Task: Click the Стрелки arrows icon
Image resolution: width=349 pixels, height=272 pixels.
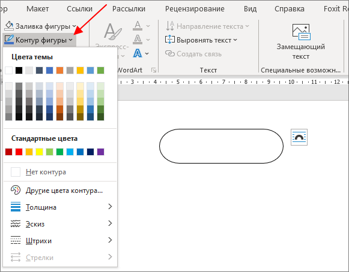Action: [x=16, y=257]
